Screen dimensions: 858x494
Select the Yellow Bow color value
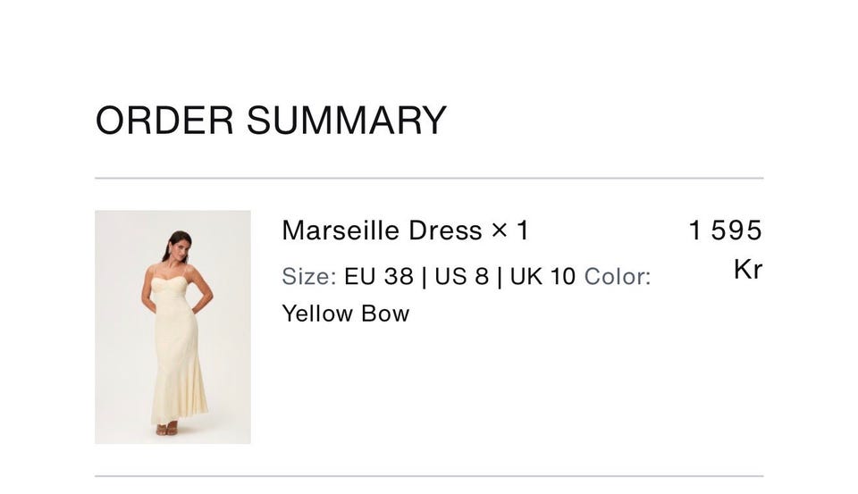coord(346,314)
